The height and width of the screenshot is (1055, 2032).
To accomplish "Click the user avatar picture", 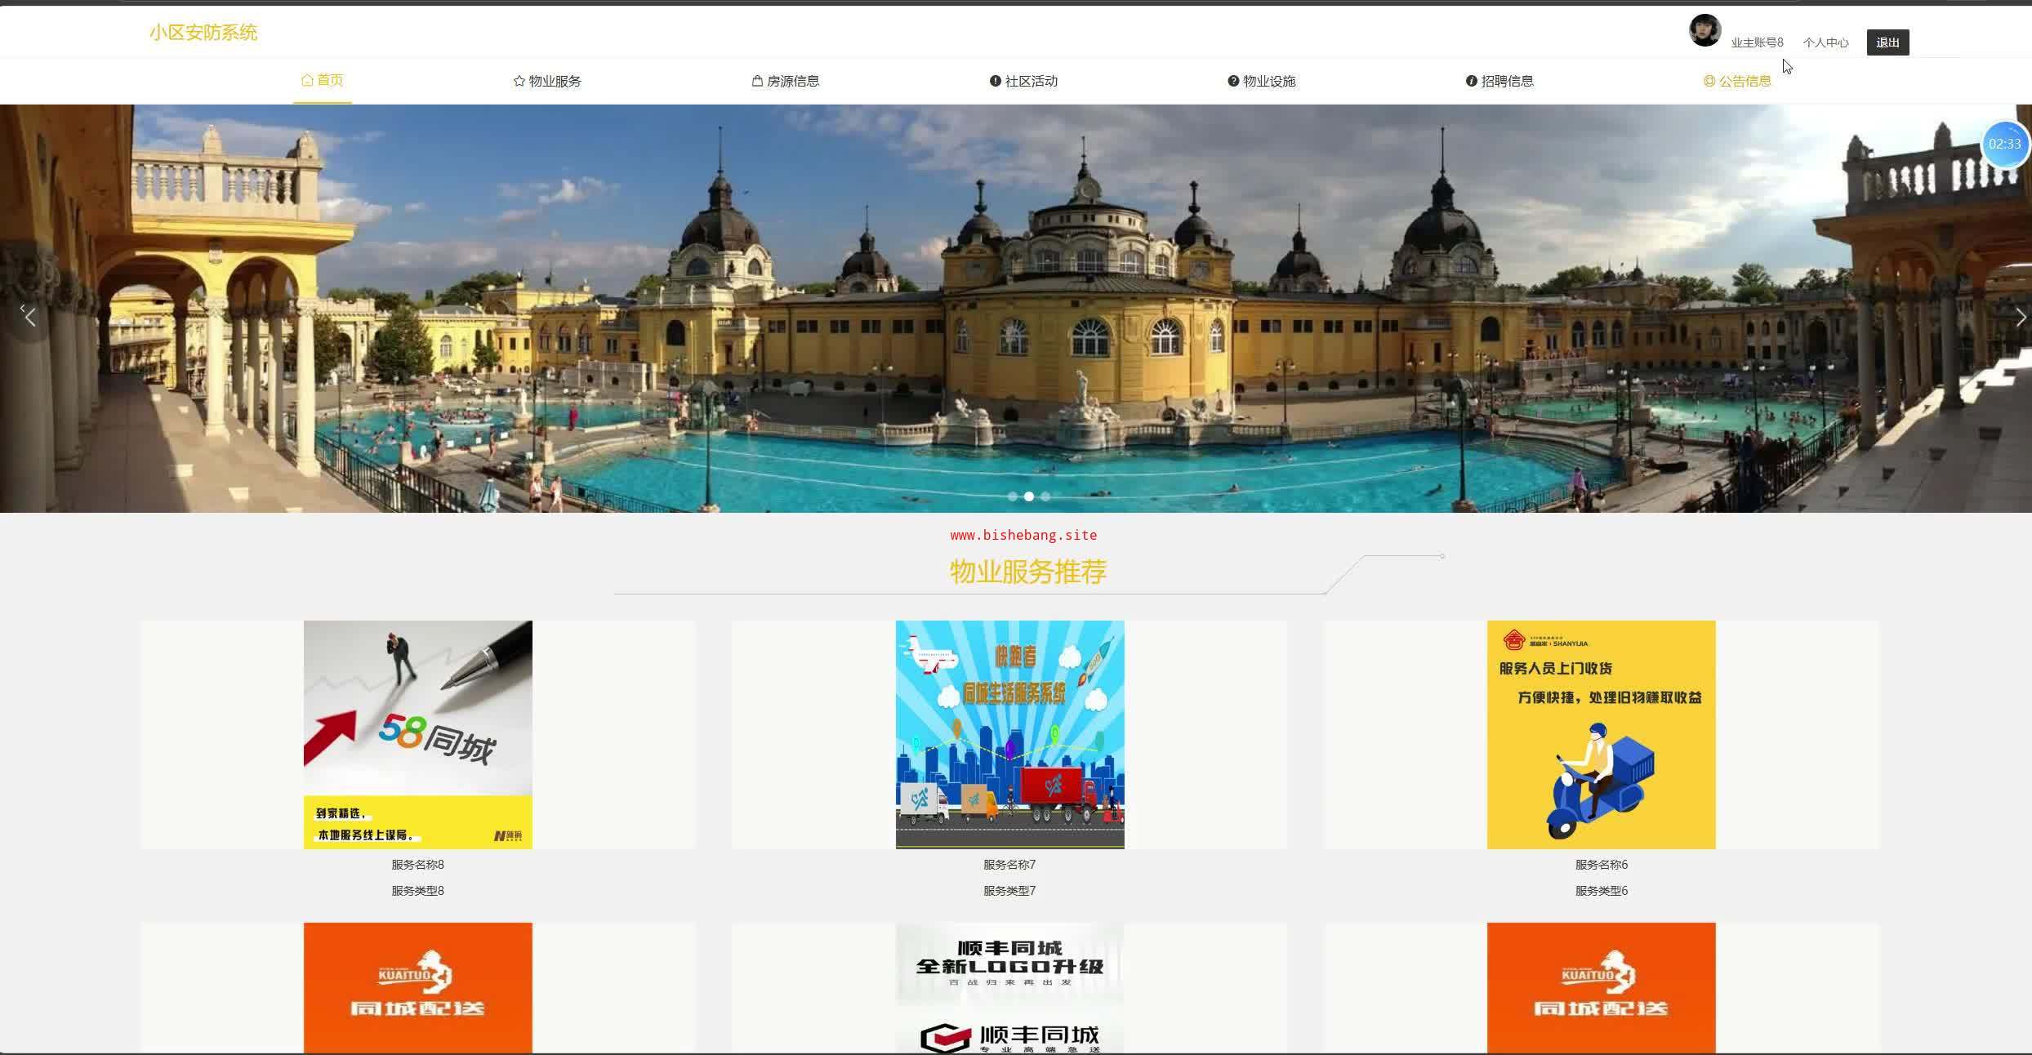I will 1704,31.
